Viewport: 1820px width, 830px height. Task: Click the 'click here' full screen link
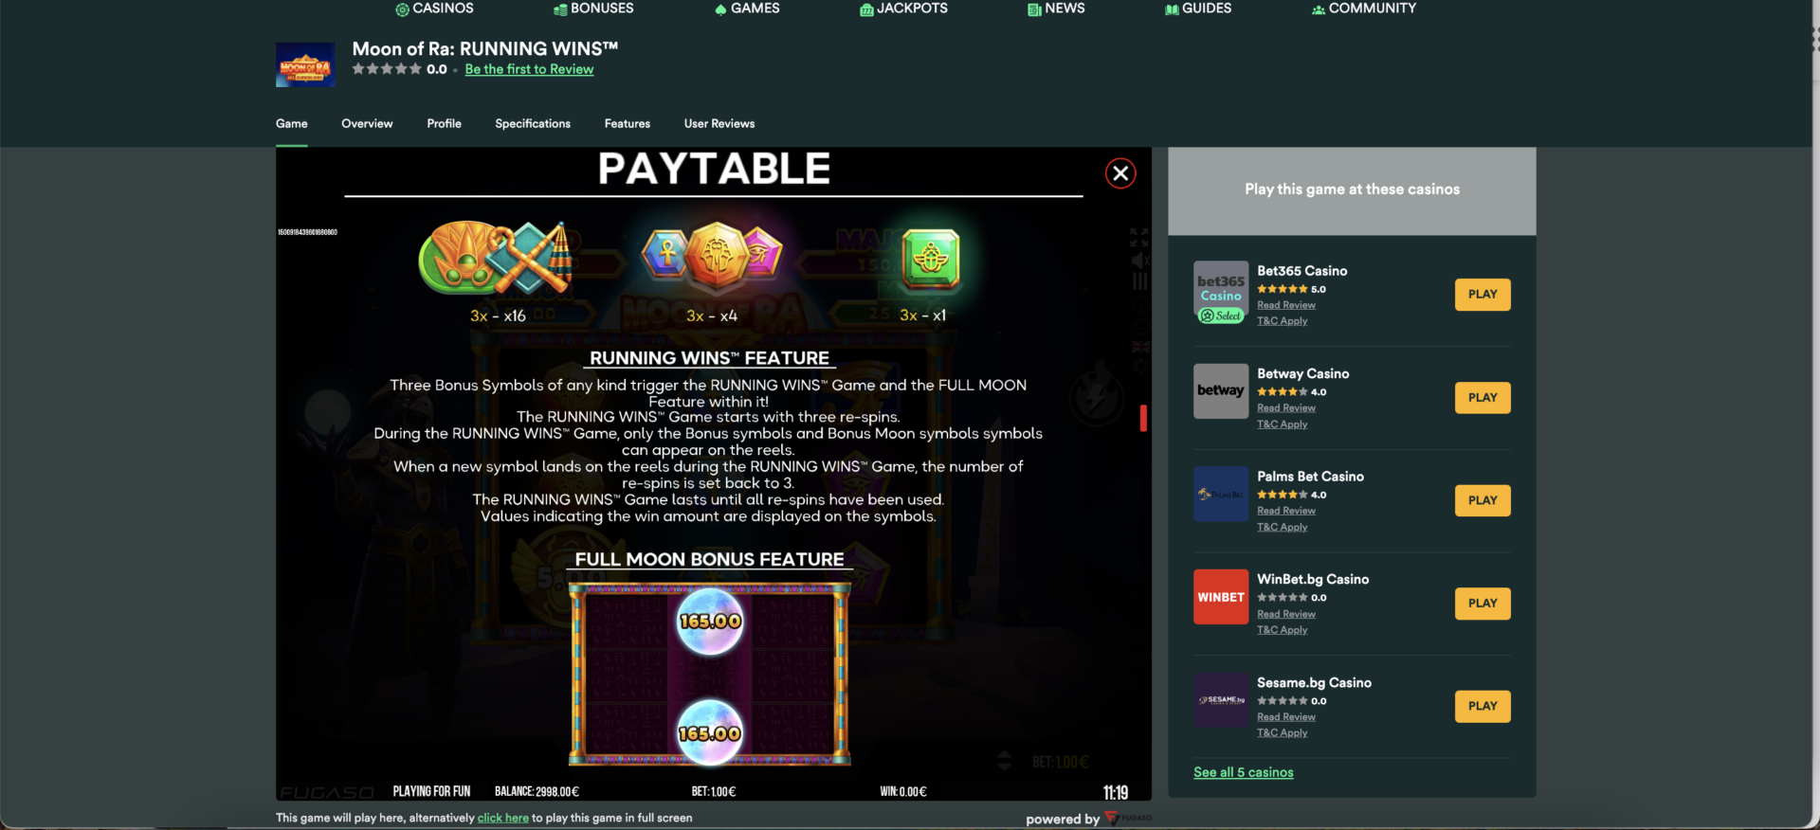point(502,818)
